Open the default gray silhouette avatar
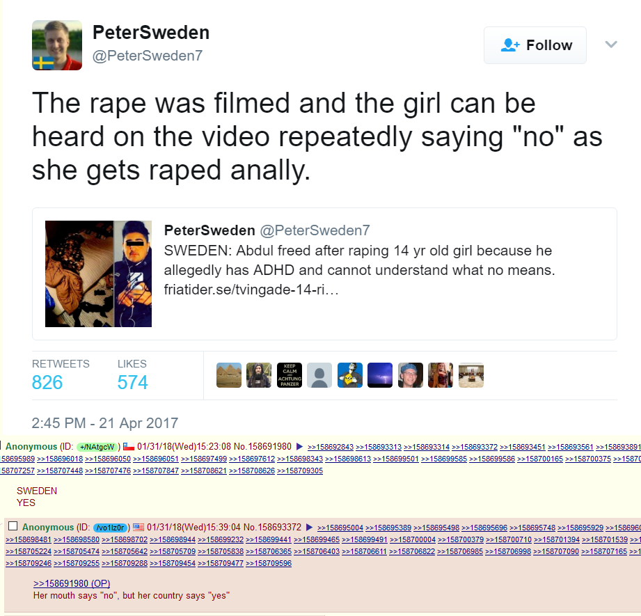The image size is (641, 616). (319, 375)
